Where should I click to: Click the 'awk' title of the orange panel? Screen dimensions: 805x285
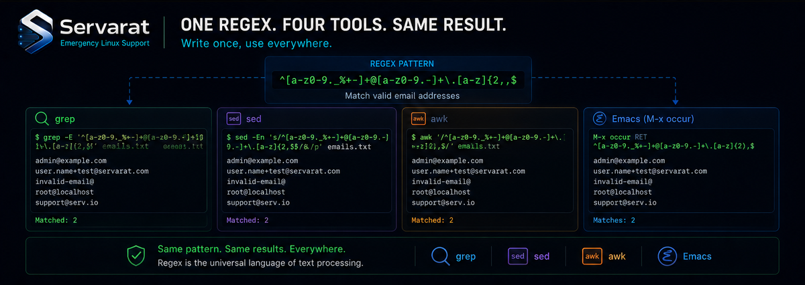coord(440,118)
